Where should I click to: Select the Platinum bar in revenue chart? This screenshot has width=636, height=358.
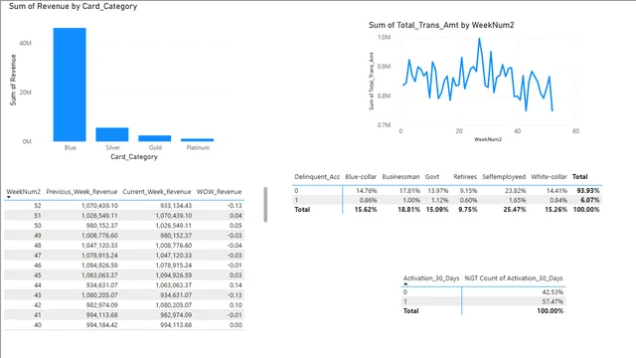pos(197,140)
